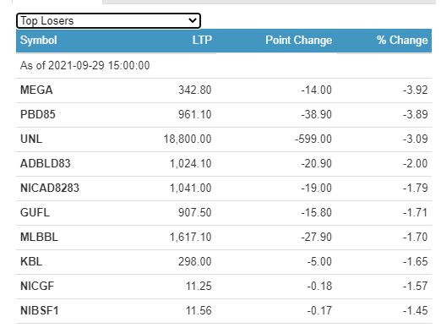Click the gray bar above the dropdown
The height and width of the screenshot is (328, 441).
click(269, 2)
